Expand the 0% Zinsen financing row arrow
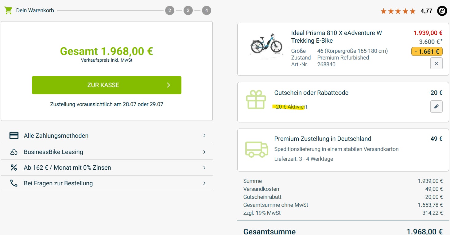Viewport: 450px width, 235px height. [x=204, y=168]
